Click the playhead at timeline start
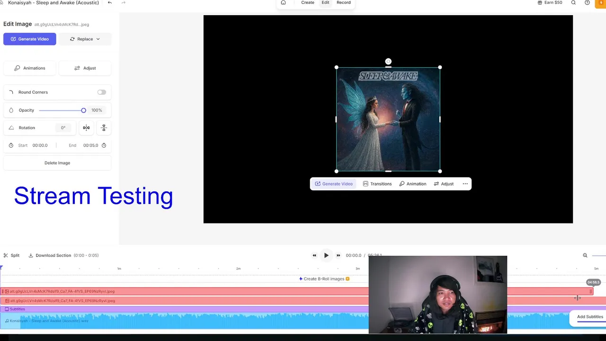 pyautogui.click(x=1, y=269)
